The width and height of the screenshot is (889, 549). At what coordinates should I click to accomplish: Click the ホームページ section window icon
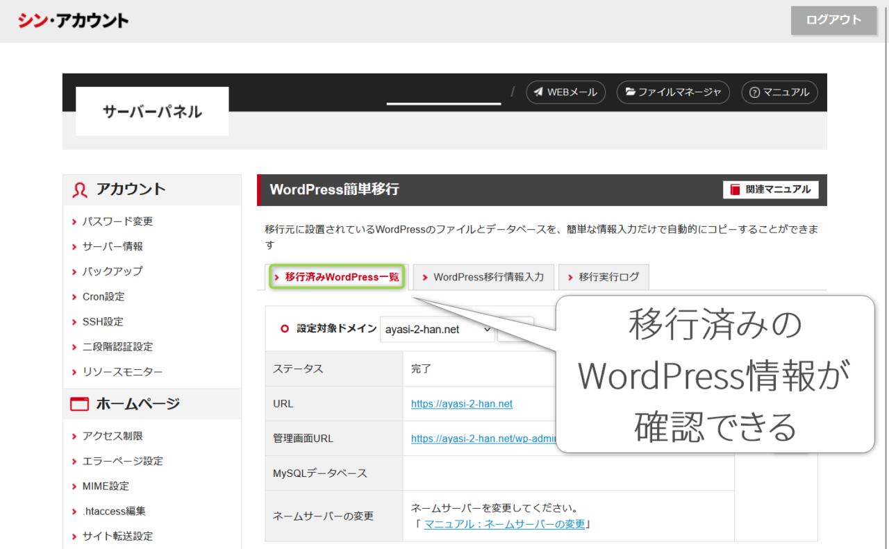click(80, 404)
